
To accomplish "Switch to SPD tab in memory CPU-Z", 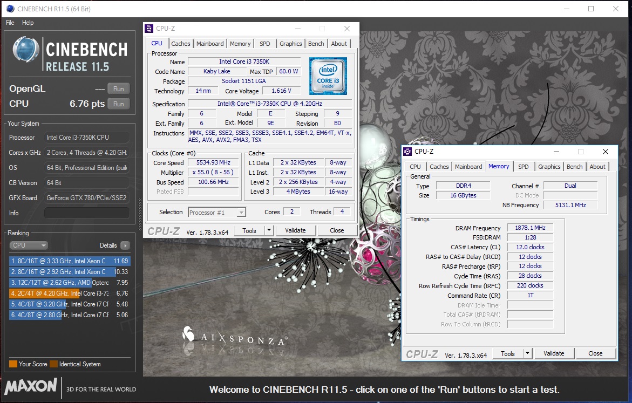I will (x=523, y=167).
